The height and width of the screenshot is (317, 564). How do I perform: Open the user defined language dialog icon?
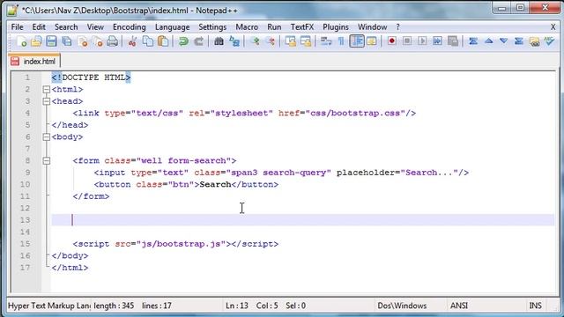pos(372,41)
